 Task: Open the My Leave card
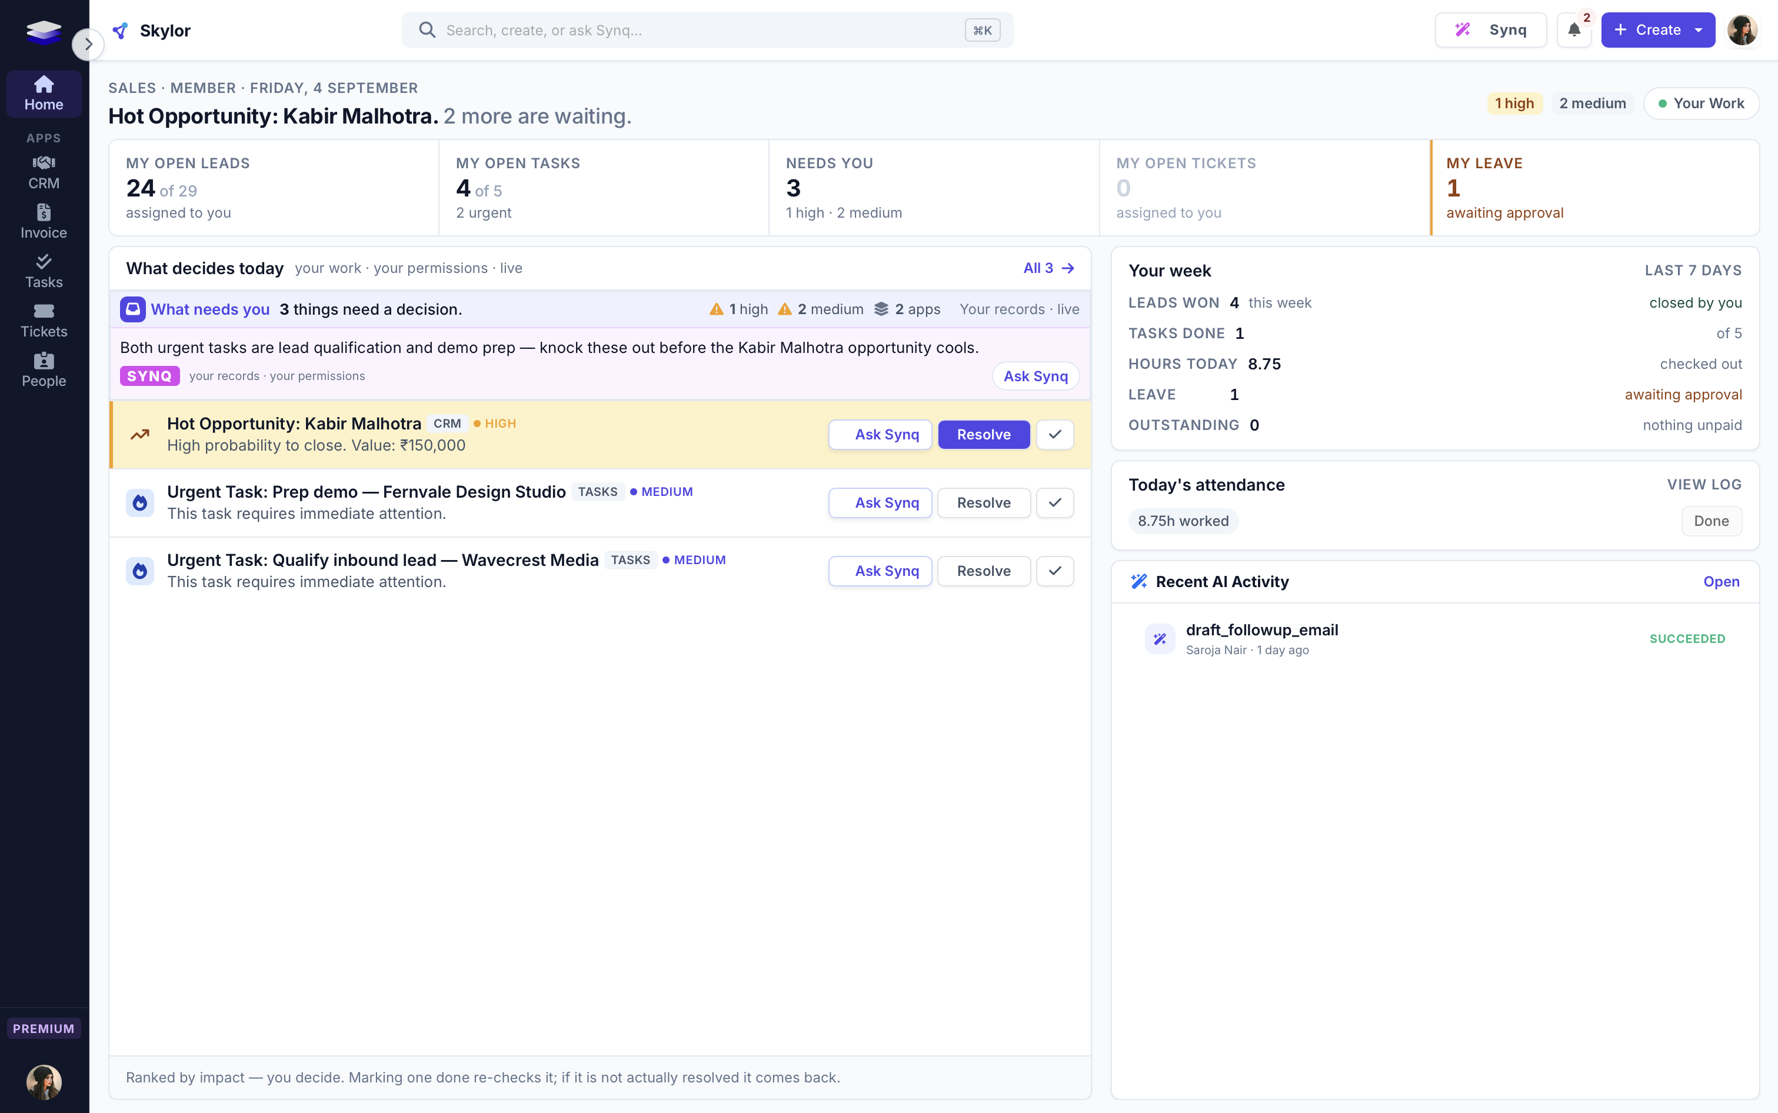pos(1594,188)
